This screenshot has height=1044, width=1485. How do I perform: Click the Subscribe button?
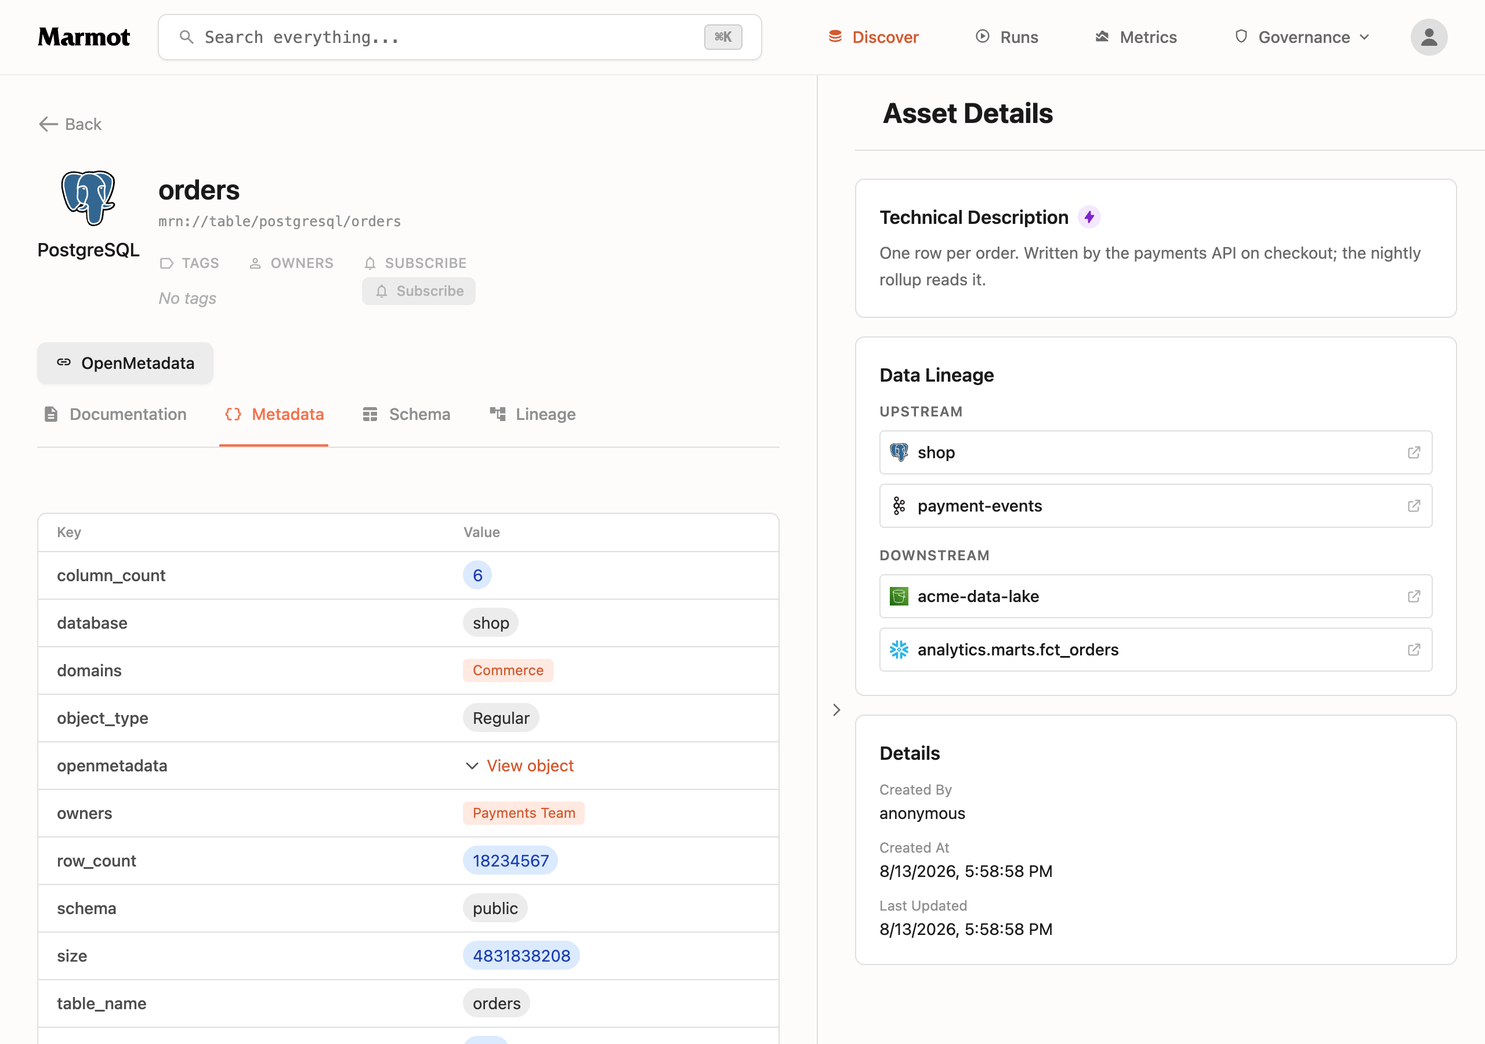(x=419, y=291)
